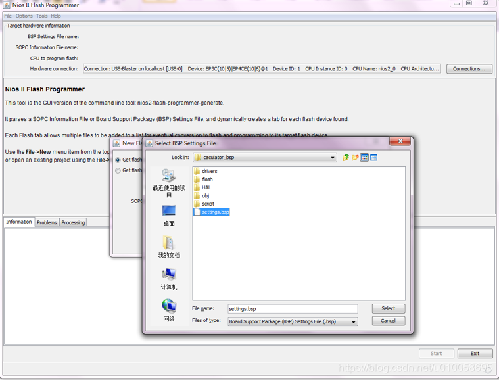This screenshot has height=380, width=499.
Task: Click Select BSP Settings File dialog icon
Action: coord(149,143)
